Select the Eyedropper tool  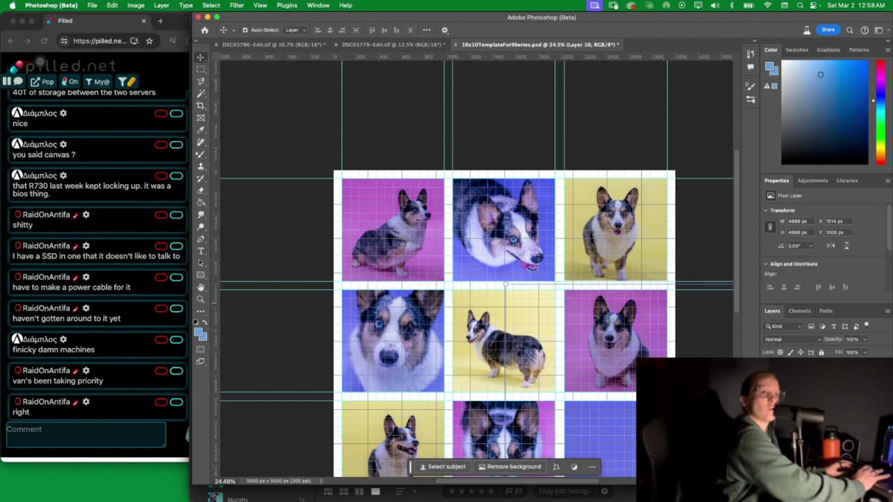tap(200, 130)
